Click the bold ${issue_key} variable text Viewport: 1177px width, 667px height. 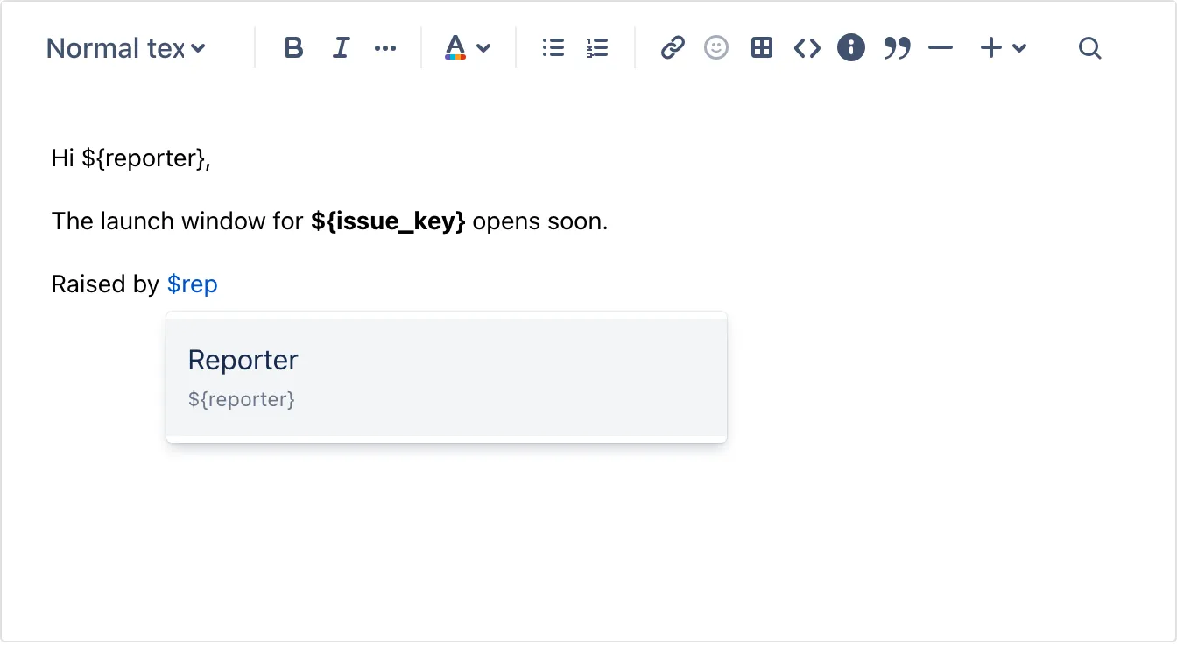388,221
